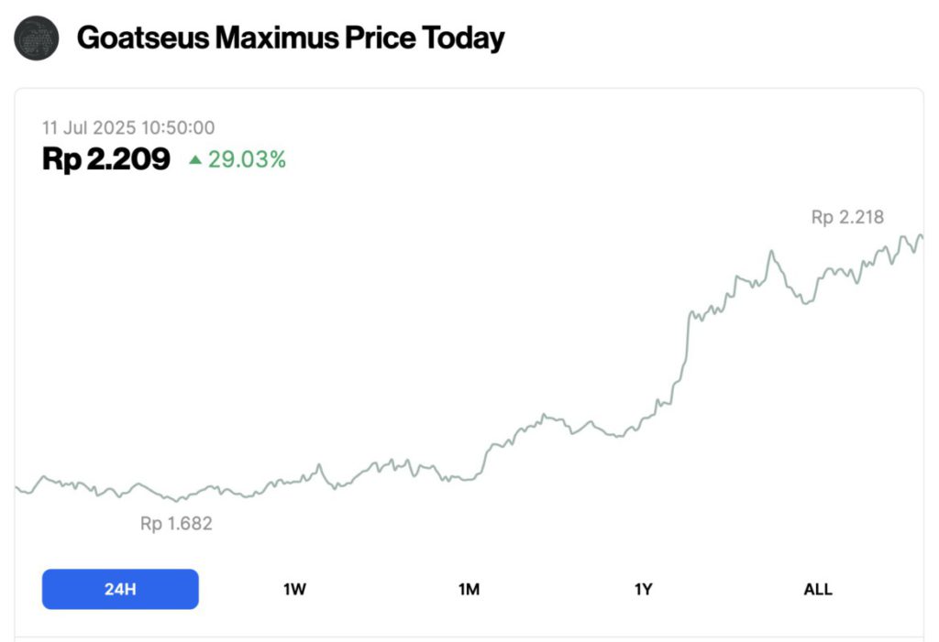The width and height of the screenshot is (939, 642).
Task: Click the chart line's leftmost starting point
Action: 17,488
